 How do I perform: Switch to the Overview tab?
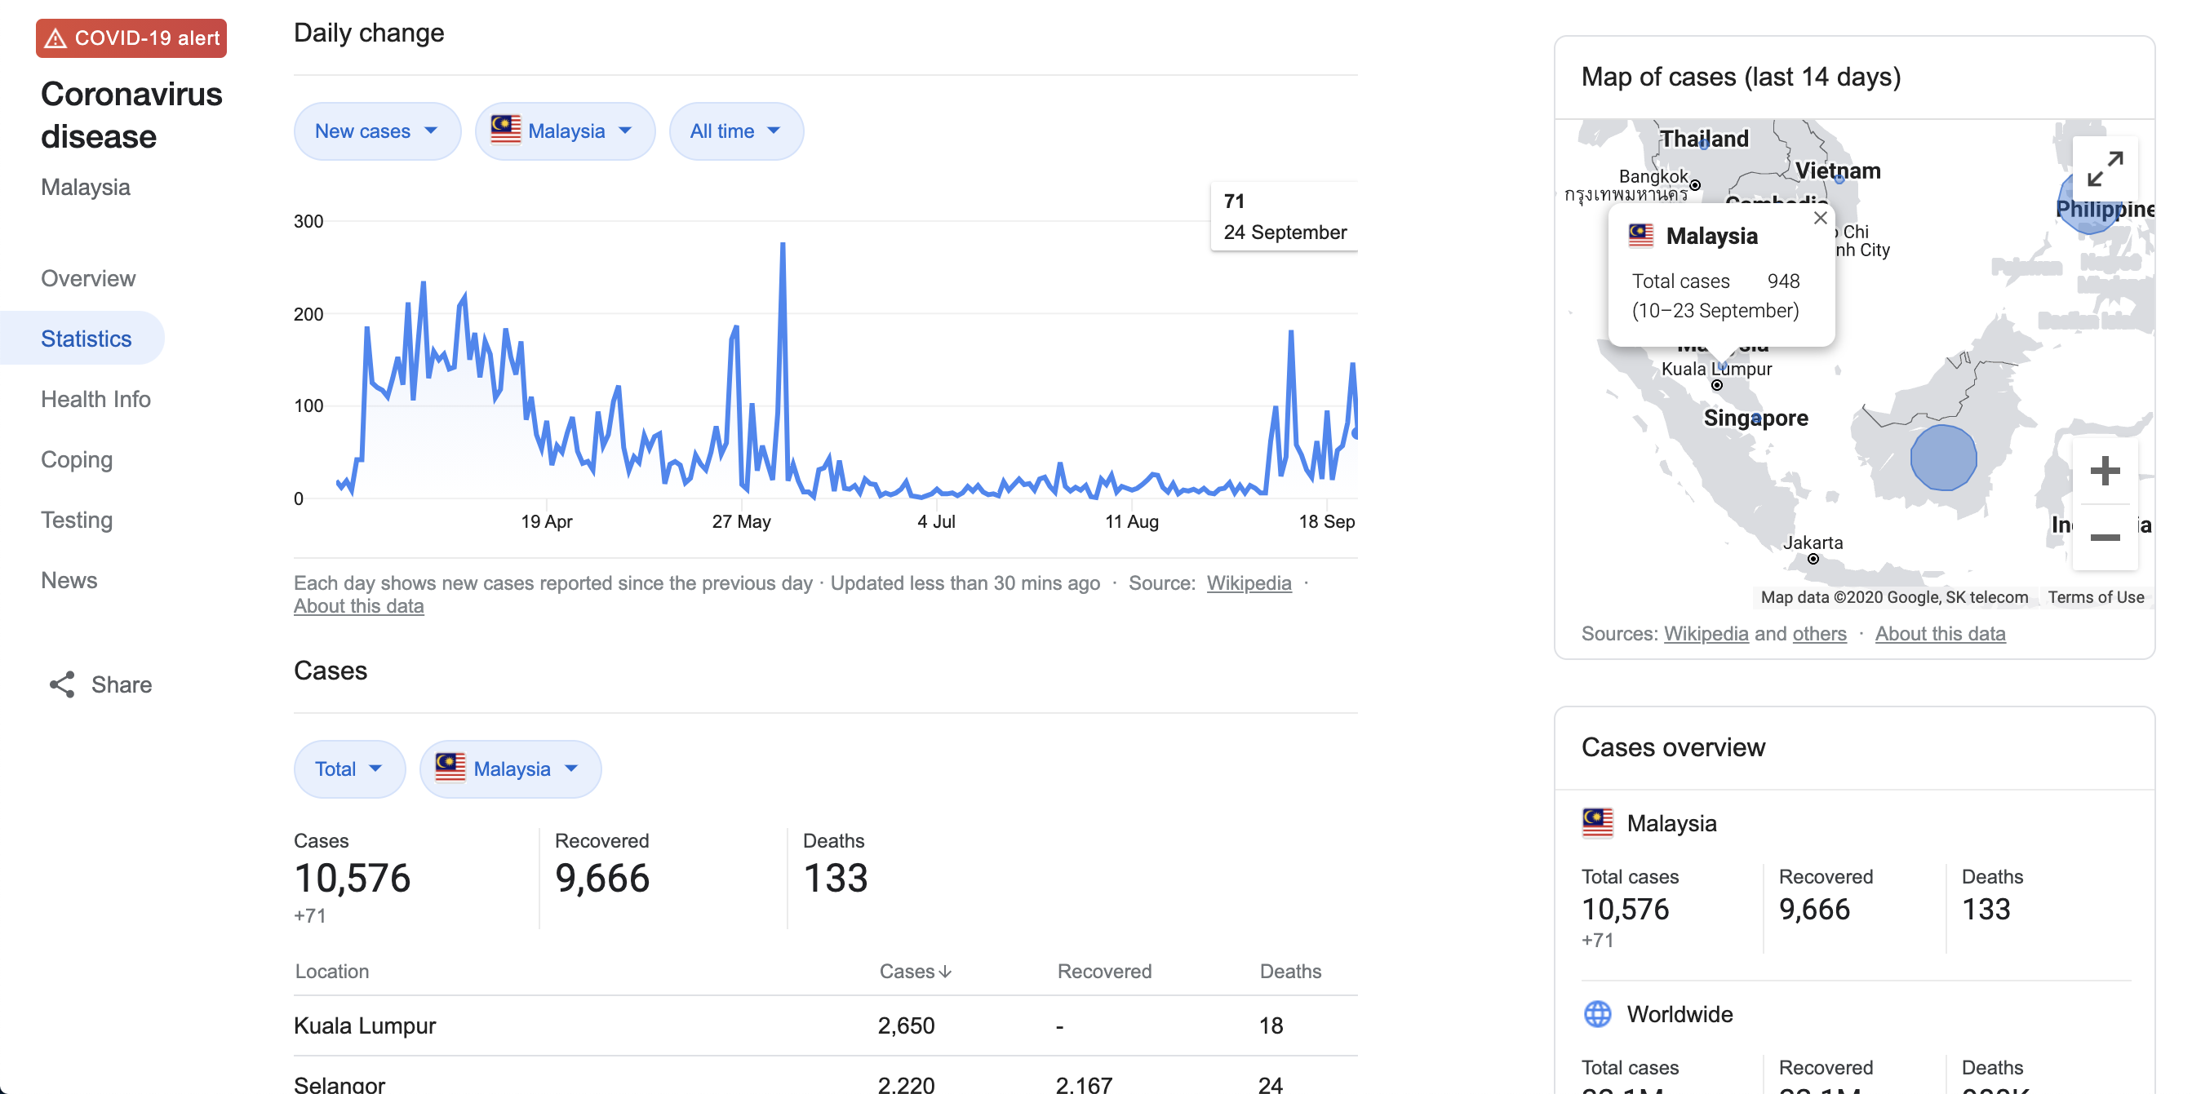88,278
